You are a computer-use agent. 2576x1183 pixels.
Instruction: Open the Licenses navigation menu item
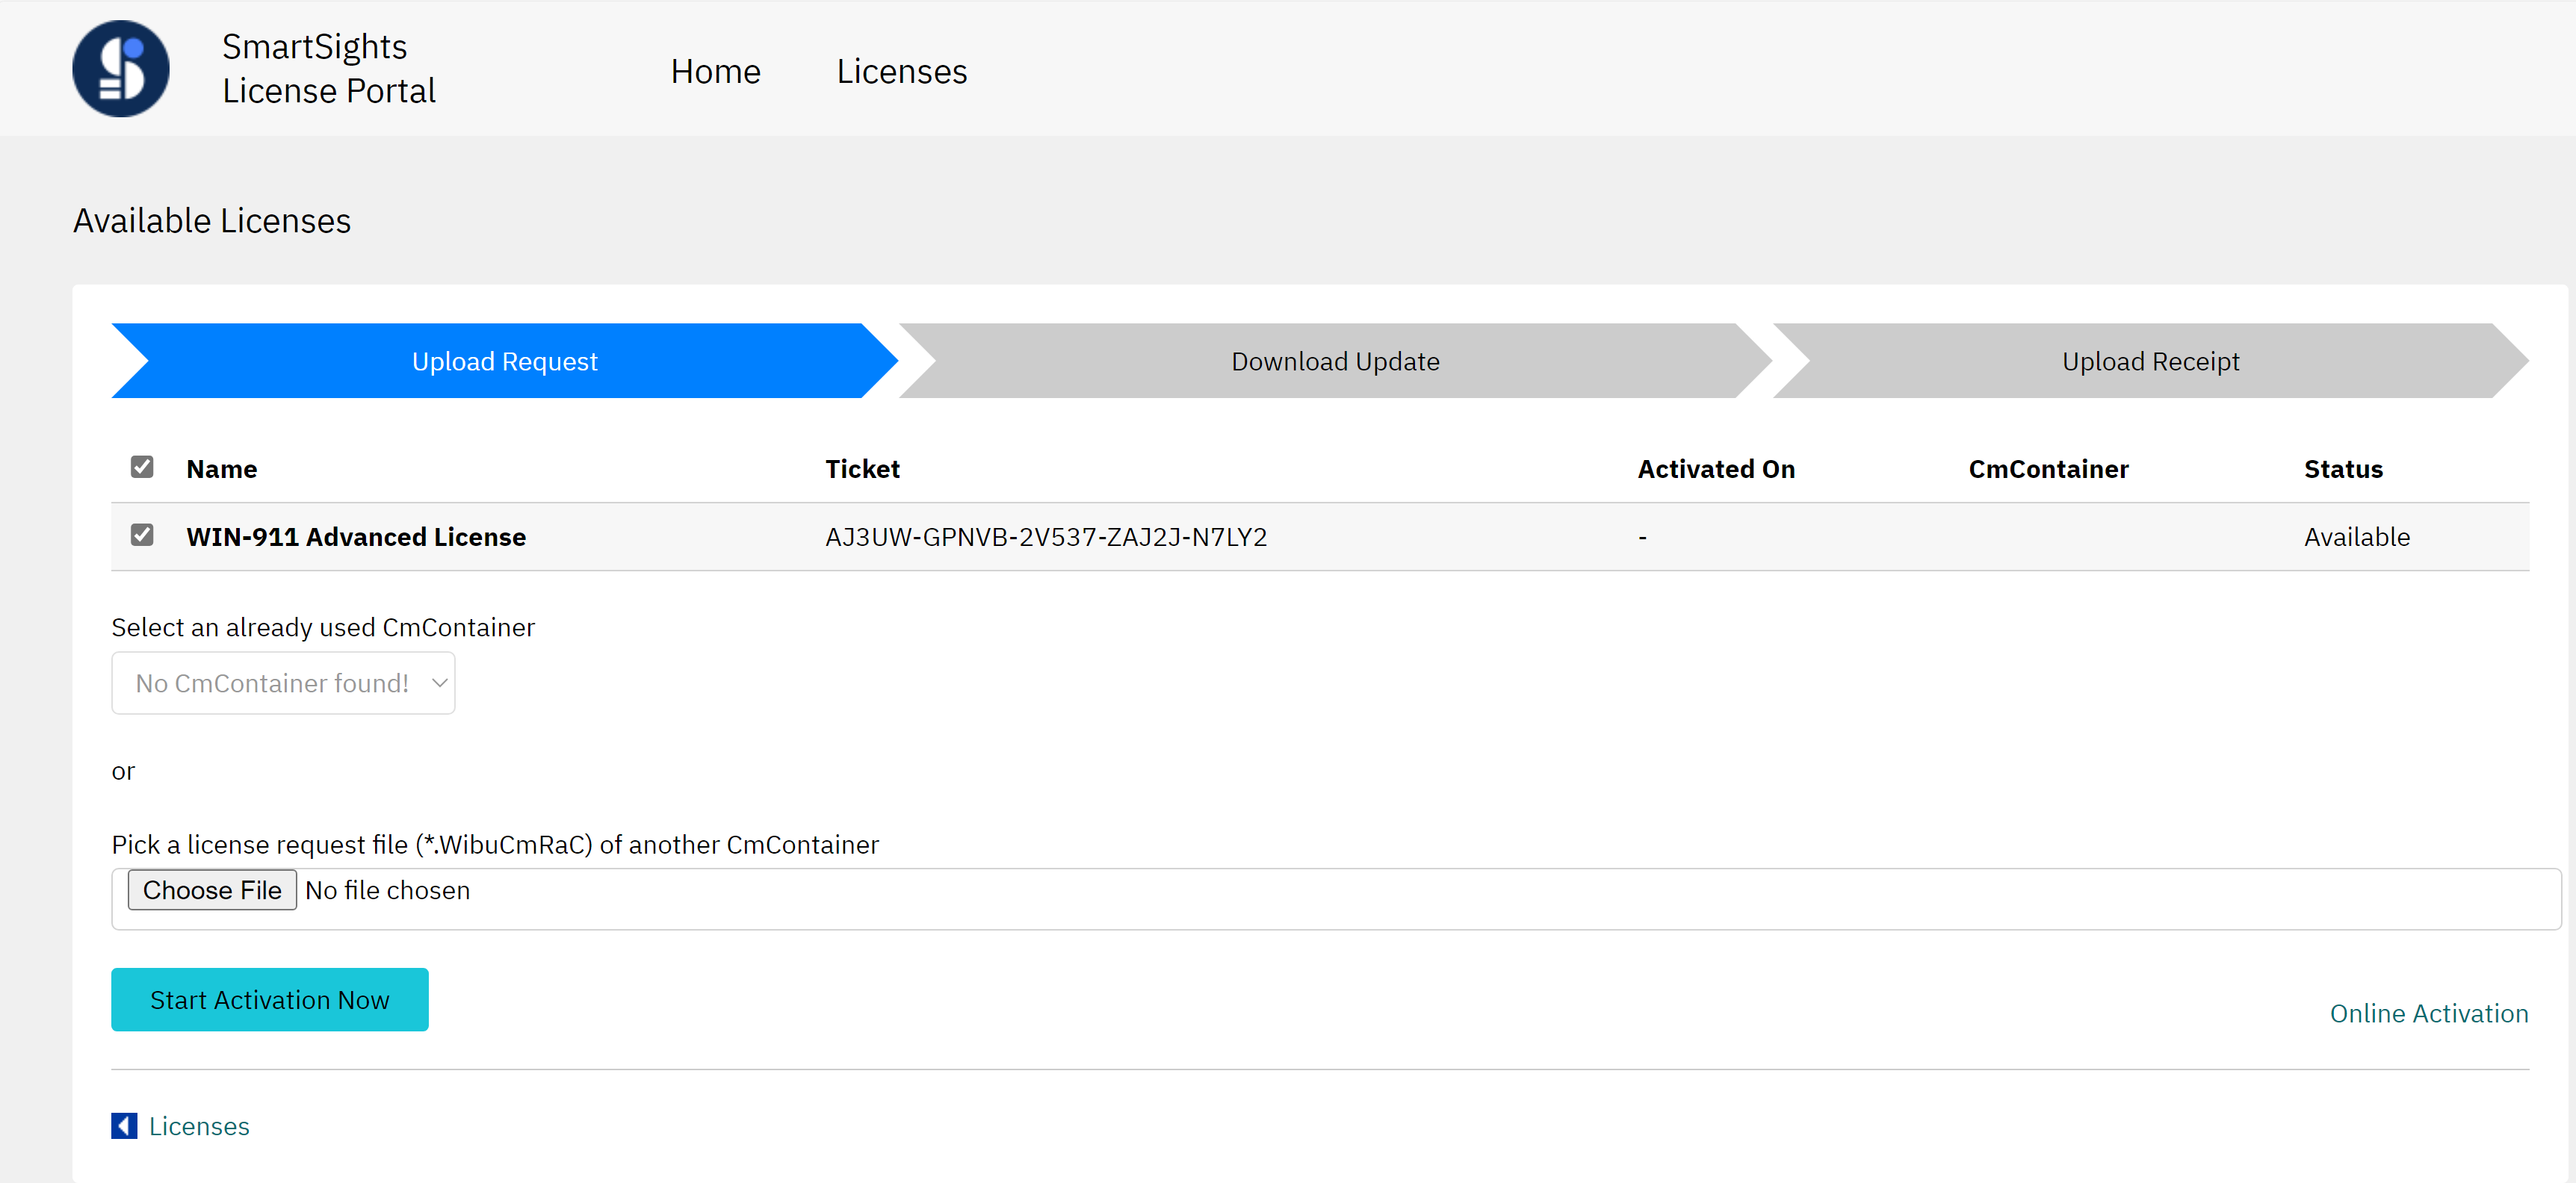coord(901,72)
